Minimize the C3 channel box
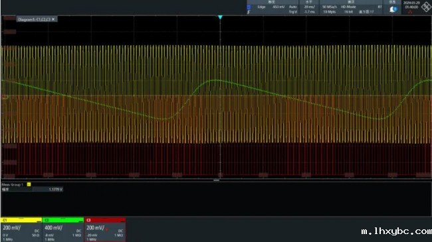 (x=122, y=221)
